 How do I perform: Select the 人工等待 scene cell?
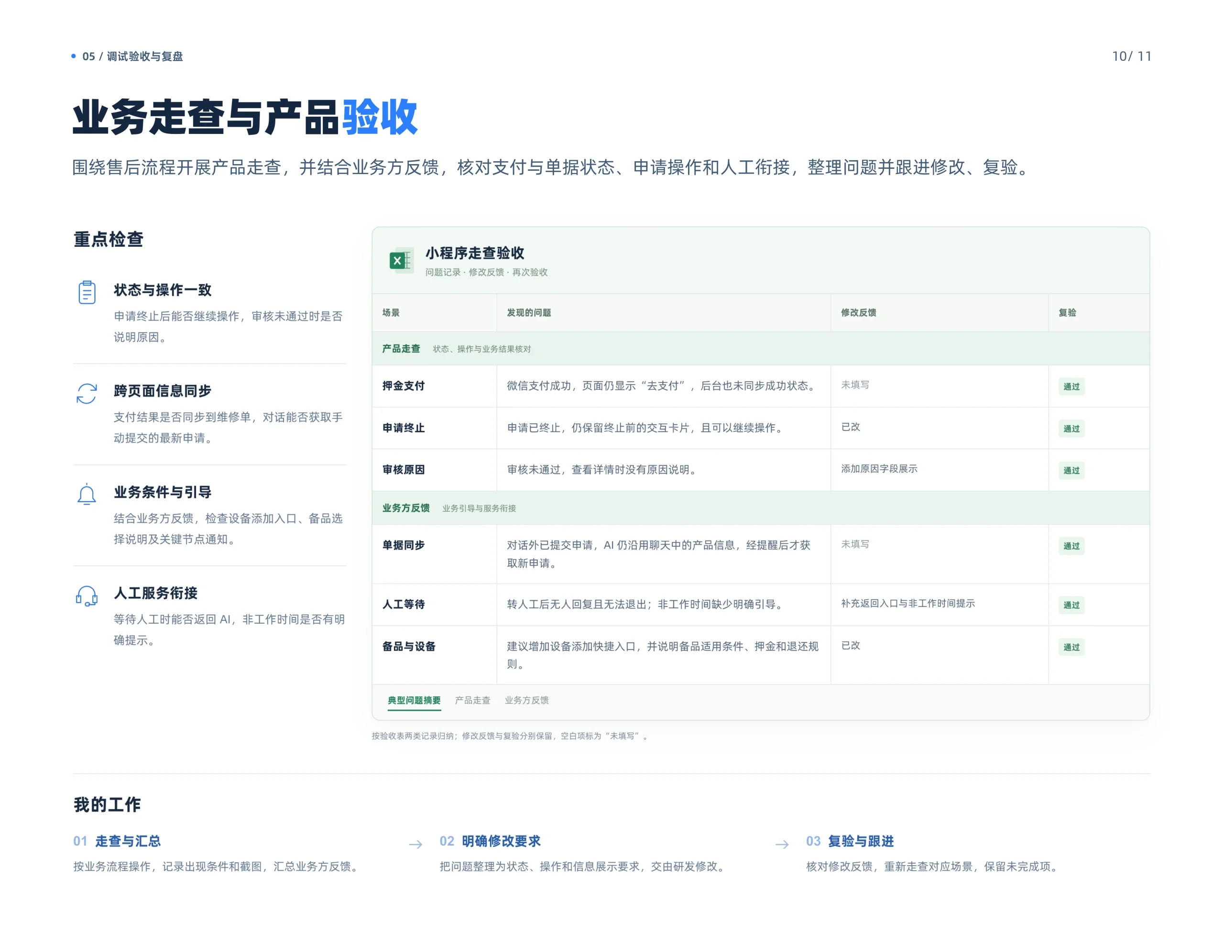pos(434,605)
